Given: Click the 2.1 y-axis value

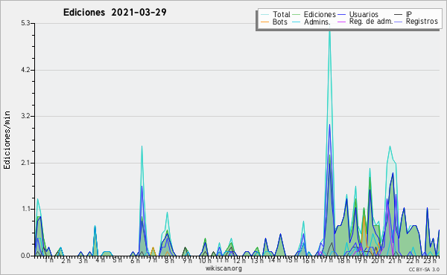Looking at the screenshot, I should pyautogui.click(x=25, y=163).
